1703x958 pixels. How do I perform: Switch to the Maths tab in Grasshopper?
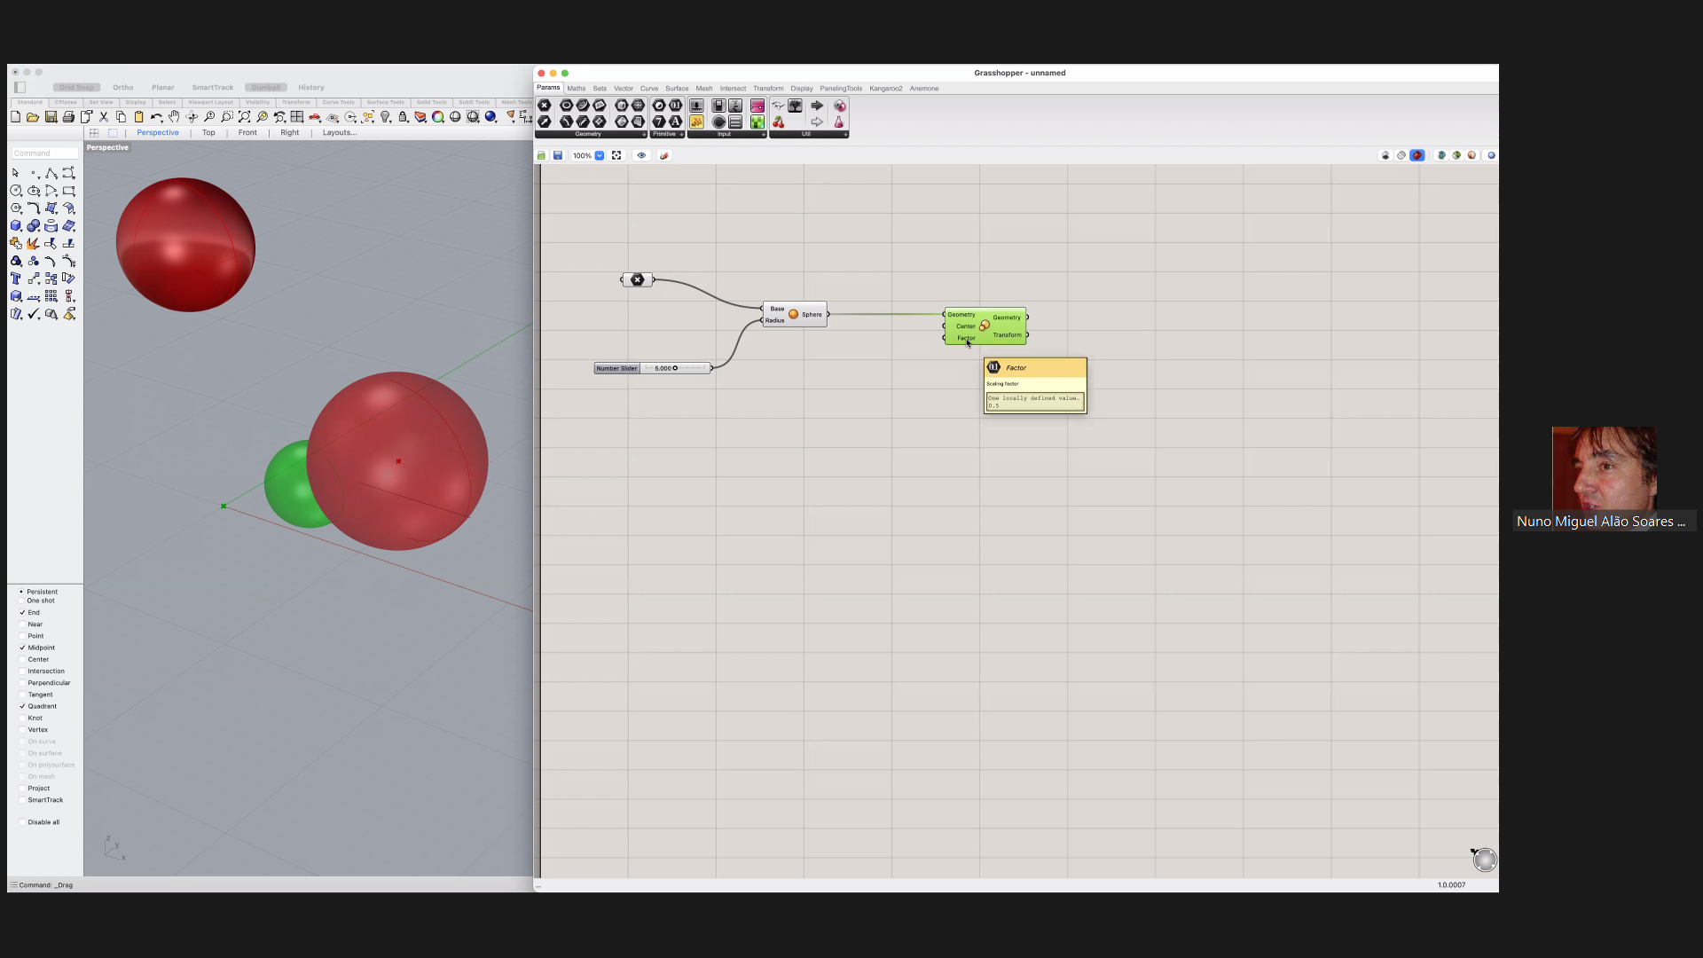[577, 89]
